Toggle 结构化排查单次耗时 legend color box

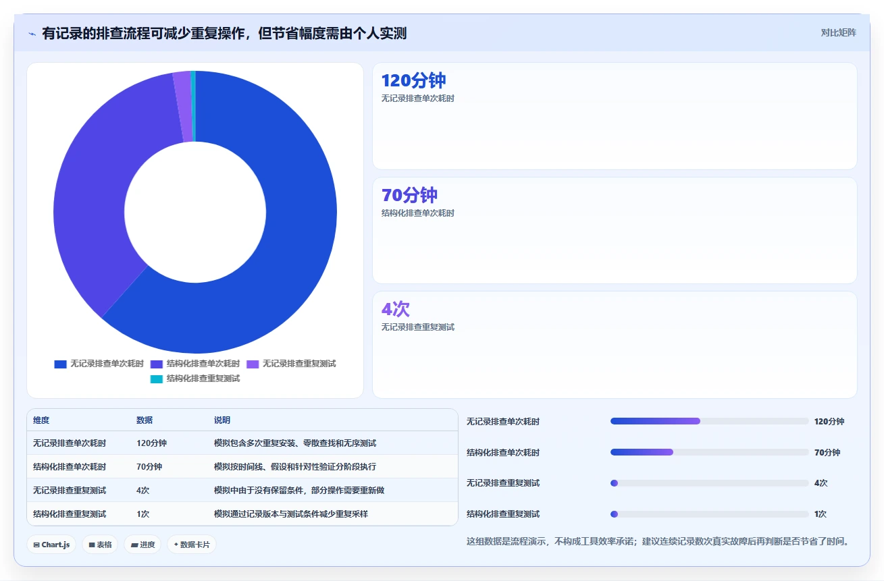point(157,364)
